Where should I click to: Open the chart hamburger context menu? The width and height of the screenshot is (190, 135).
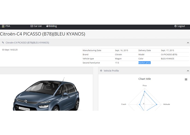point(186,80)
